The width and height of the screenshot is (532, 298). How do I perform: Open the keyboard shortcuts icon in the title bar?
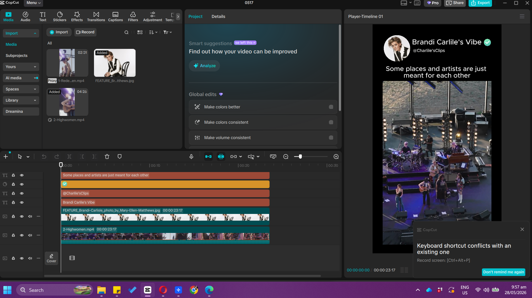(x=417, y=3)
